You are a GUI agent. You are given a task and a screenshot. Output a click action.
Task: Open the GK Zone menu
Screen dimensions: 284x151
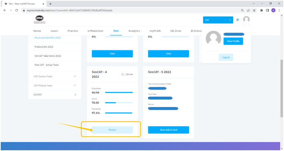(x=176, y=31)
